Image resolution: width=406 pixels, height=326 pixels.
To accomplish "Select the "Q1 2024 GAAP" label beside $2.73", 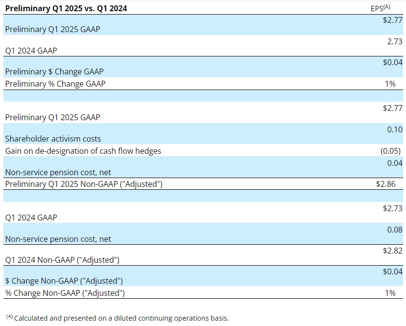I will (31, 217).
